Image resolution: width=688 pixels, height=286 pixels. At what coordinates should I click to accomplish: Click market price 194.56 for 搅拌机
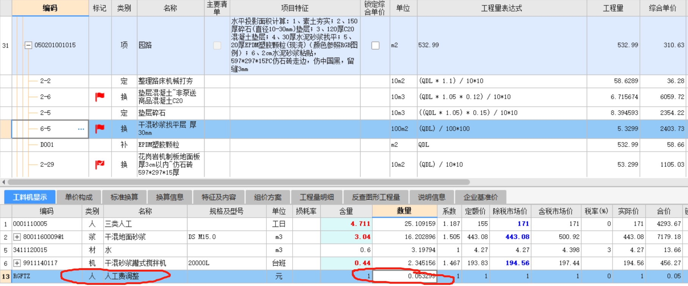(x=518, y=263)
